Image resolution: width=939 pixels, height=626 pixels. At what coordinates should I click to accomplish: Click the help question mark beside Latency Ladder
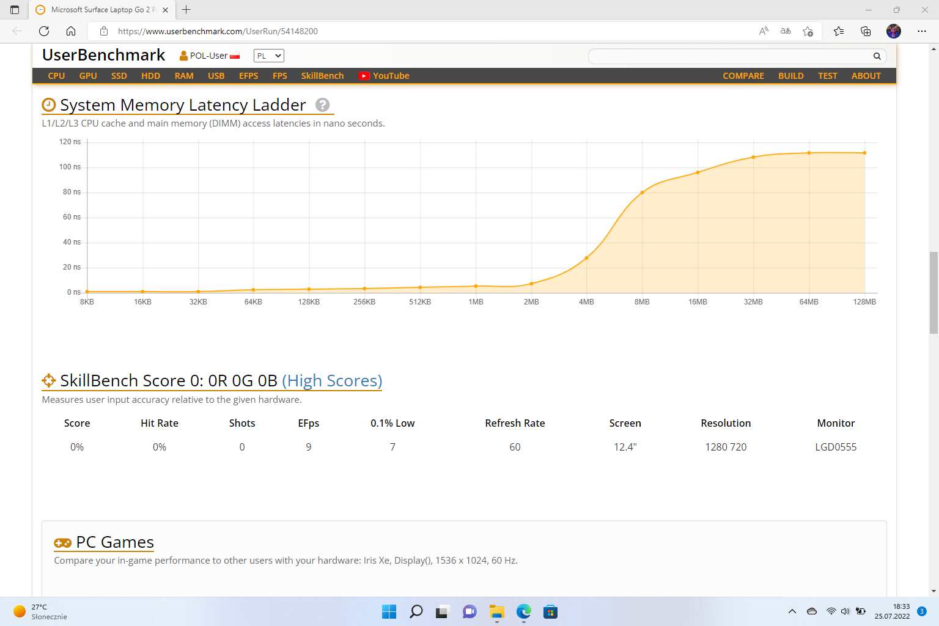(x=322, y=105)
